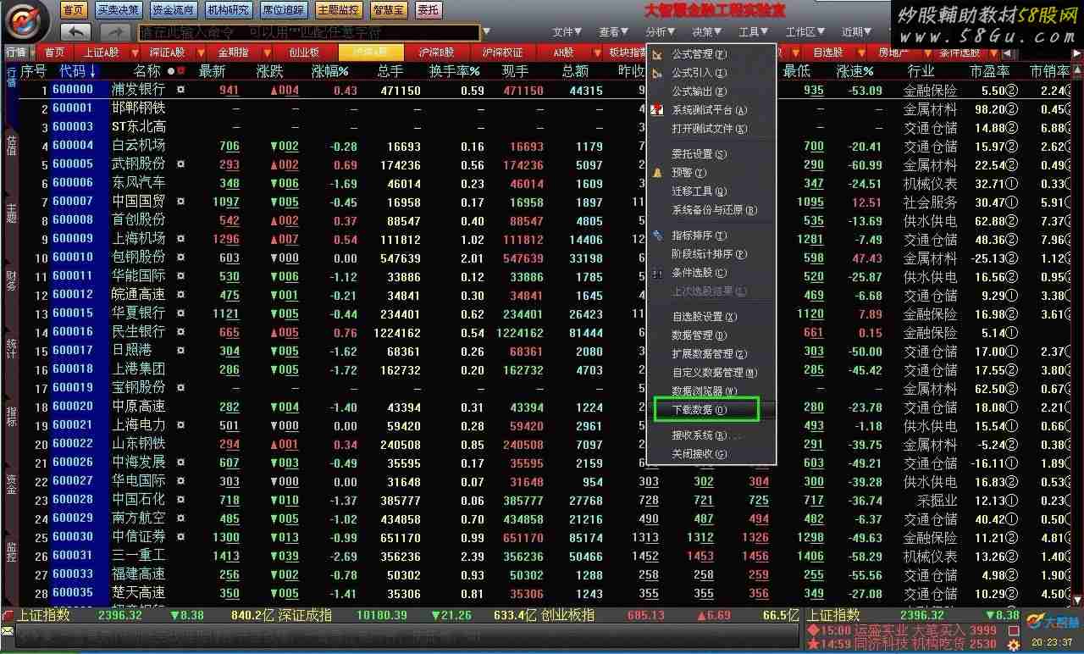Click 创业板指 index in the status bar
Viewport: 1084px width, 654px height.
[x=567, y=615]
